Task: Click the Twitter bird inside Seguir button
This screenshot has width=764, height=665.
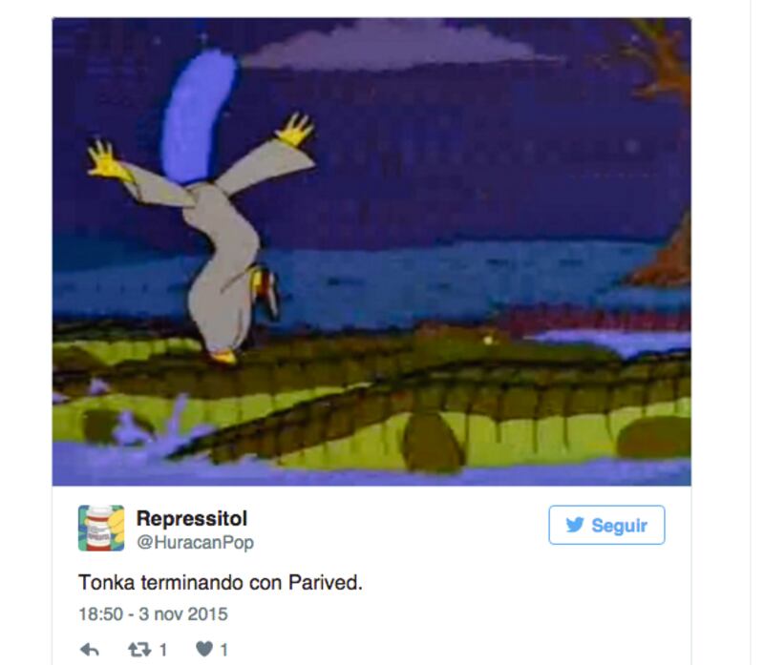Action: click(x=575, y=525)
